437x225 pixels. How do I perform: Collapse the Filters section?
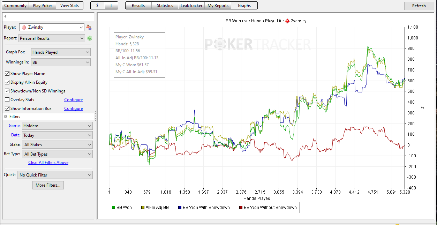(6, 117)
